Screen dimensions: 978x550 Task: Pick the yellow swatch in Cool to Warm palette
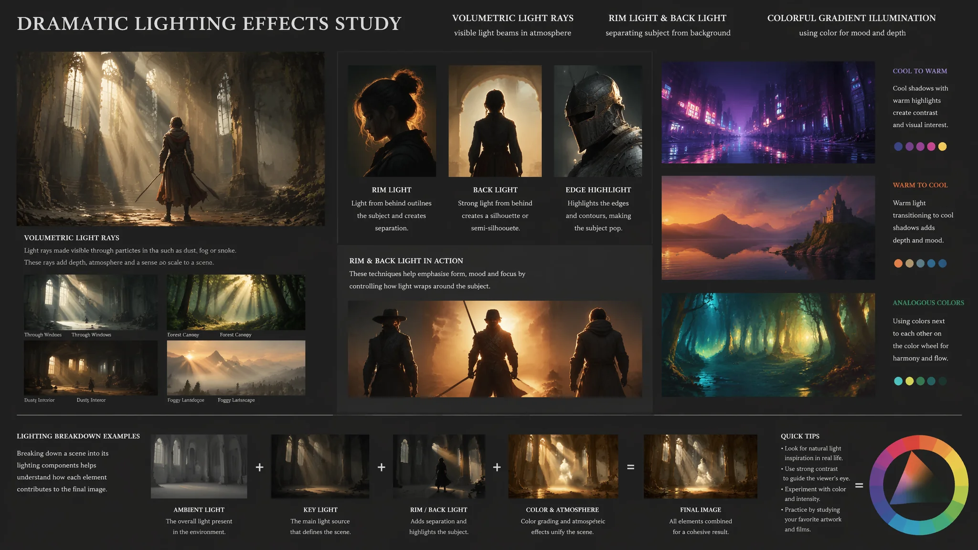(x=942, y=147)
